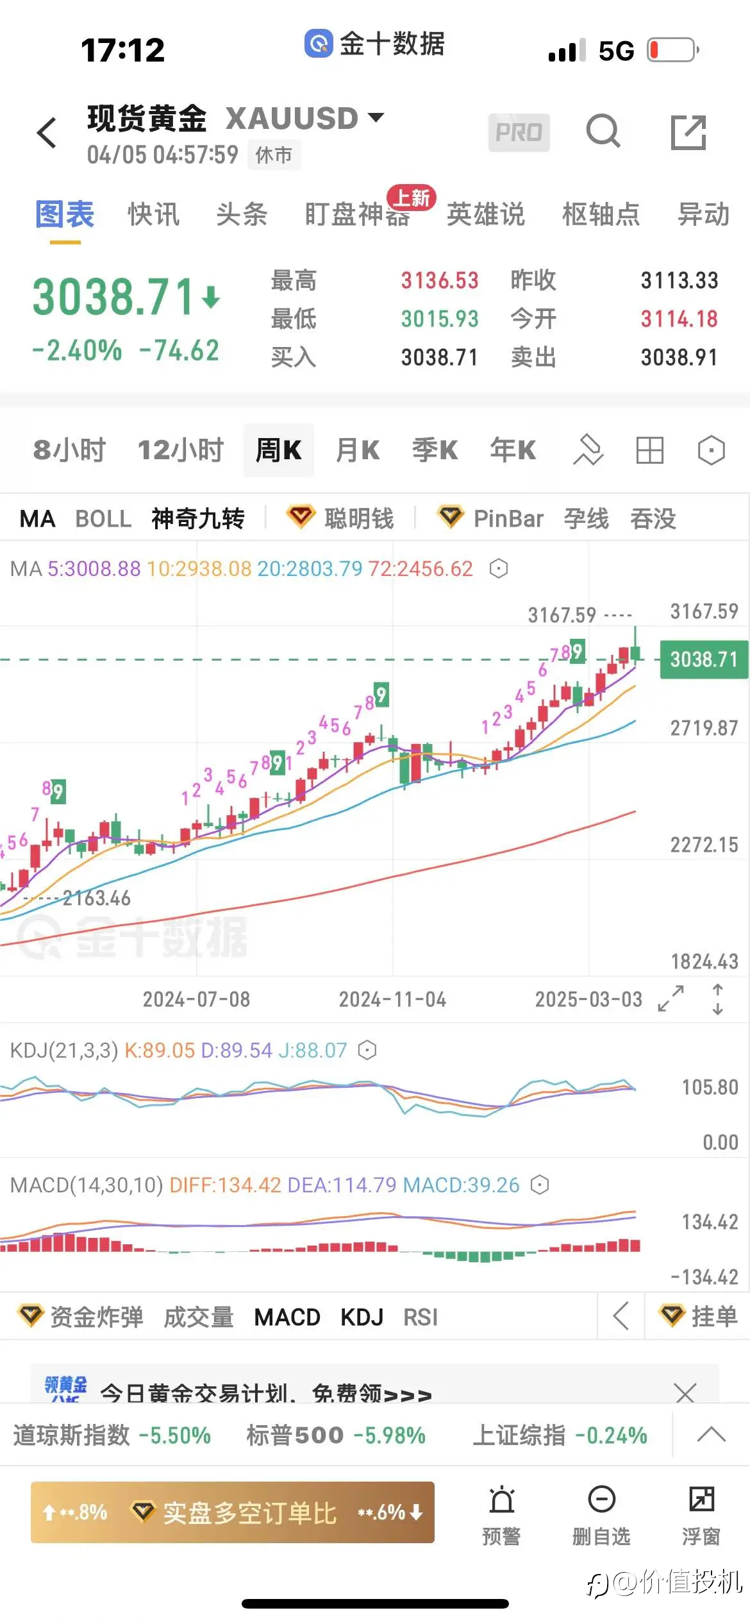Select the RSI sub-indicator
750x1624 pixels.
421,1317
